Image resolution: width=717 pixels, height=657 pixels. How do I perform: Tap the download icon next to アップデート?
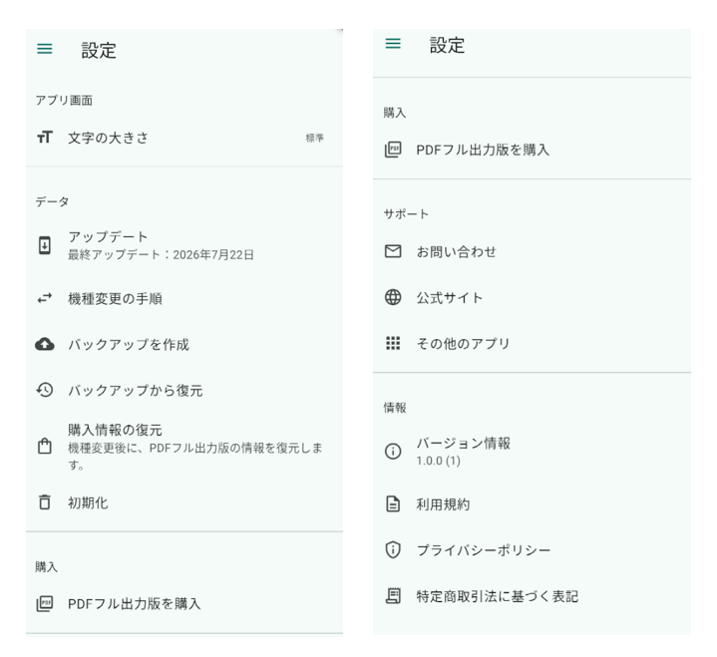(44, 245)
